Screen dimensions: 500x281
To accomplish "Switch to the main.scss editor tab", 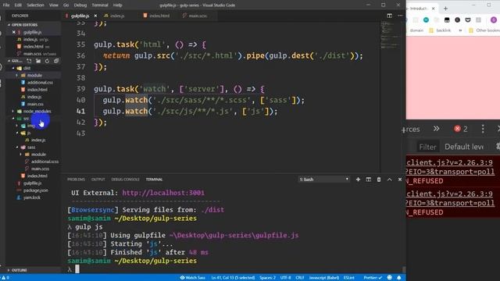I will coord(198,16).
